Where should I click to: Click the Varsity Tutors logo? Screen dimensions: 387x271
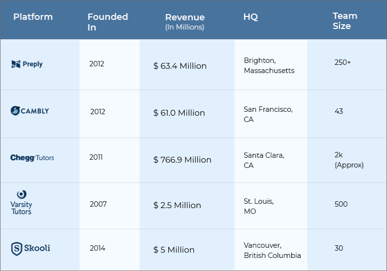pos(21,203)
